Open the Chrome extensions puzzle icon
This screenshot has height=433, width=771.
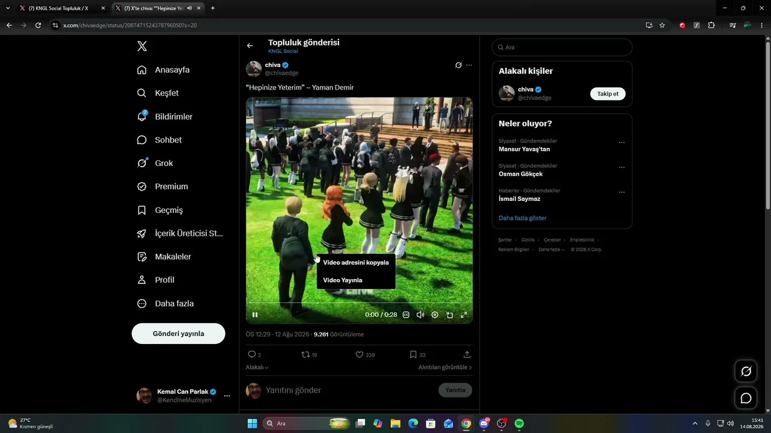pos(711,25)
